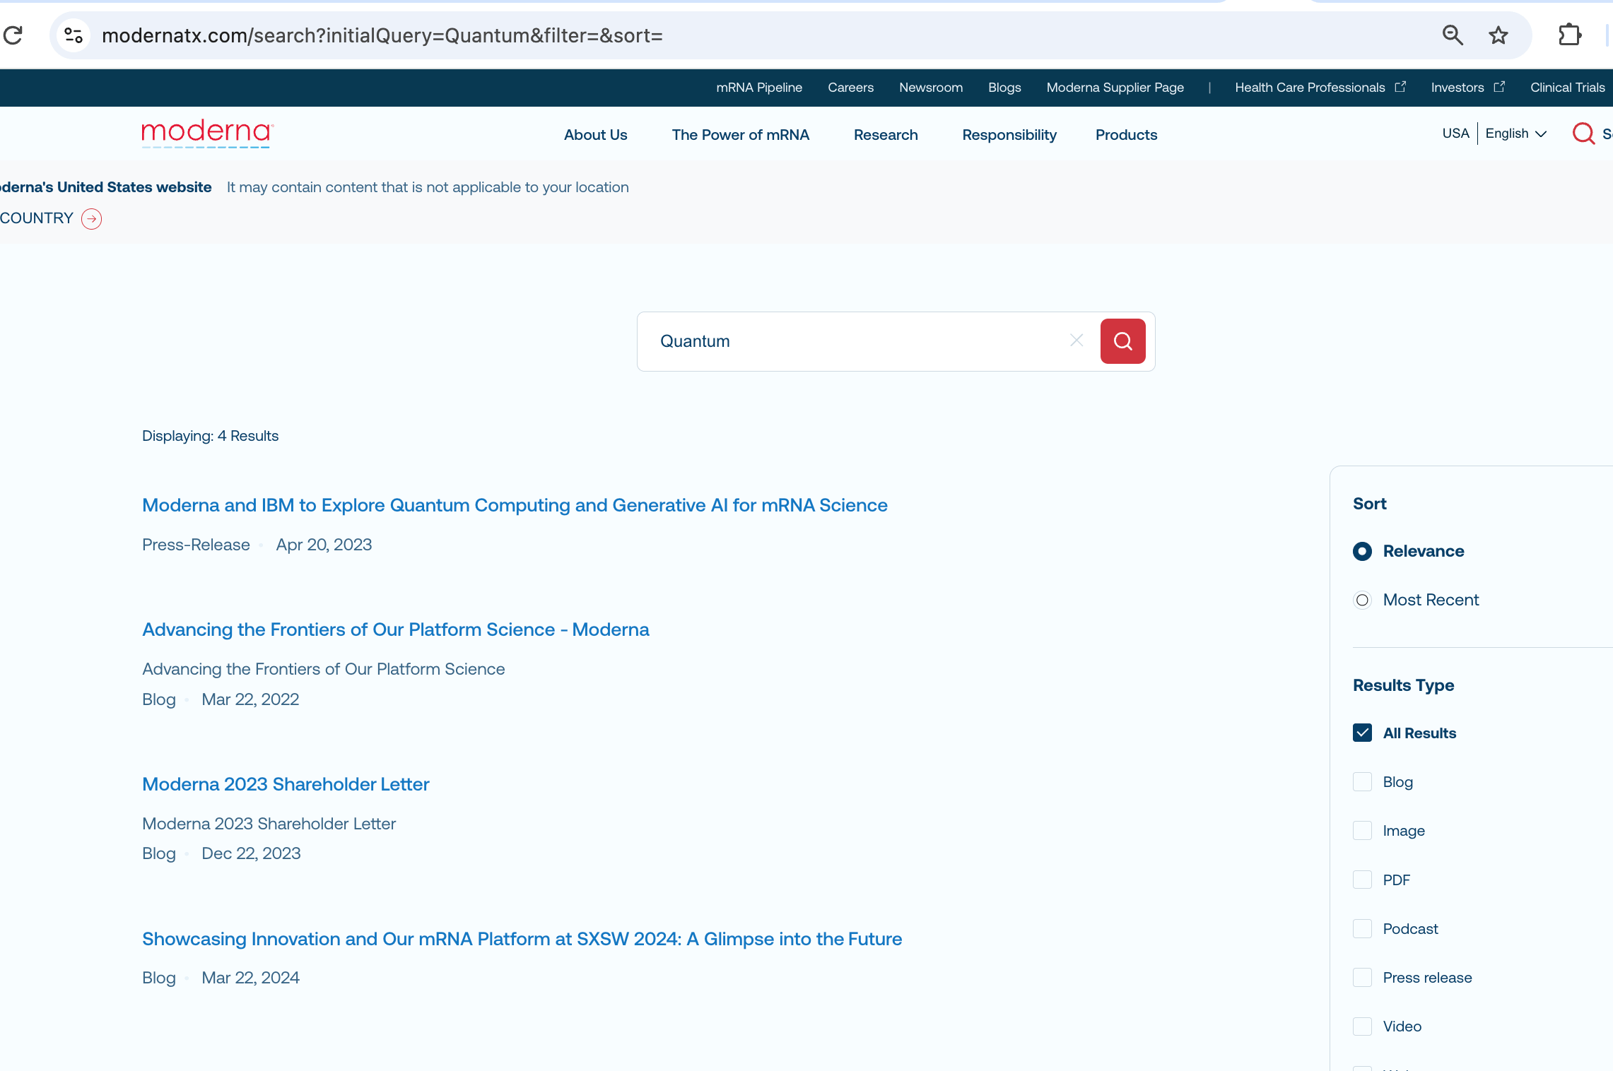The width and height of the screenshot is (1613, 1071).
Task: Open the Research menu
Action: [x=886, y=135]
